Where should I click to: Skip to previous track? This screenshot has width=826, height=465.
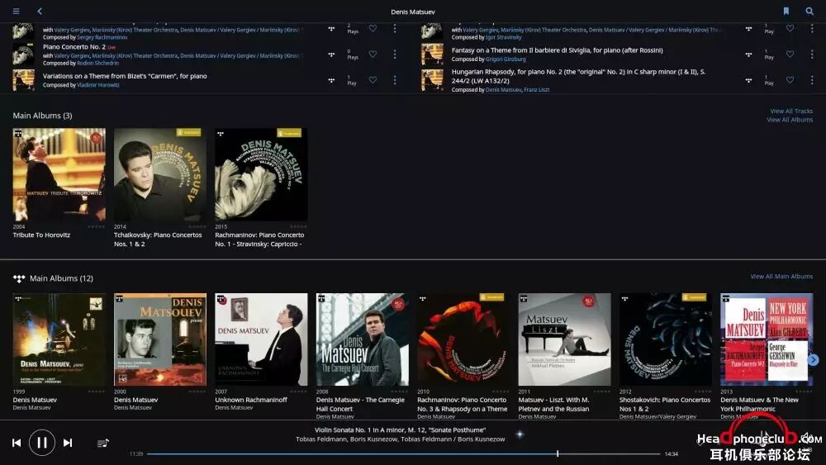pos(17,443)
